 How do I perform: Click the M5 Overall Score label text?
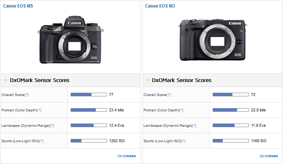pyautogui.click(x=13, y=95)
